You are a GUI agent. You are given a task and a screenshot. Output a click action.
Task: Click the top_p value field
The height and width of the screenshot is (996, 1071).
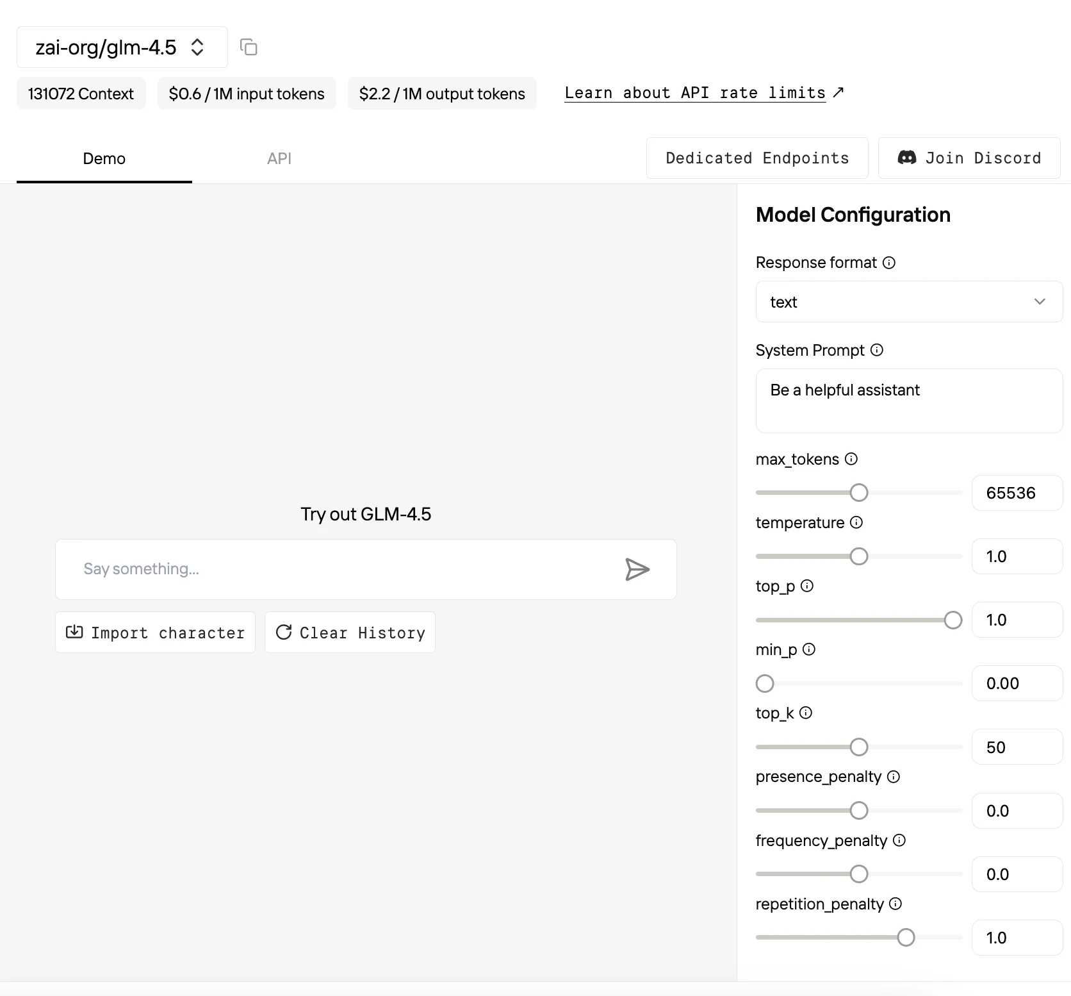[1017, 620]
